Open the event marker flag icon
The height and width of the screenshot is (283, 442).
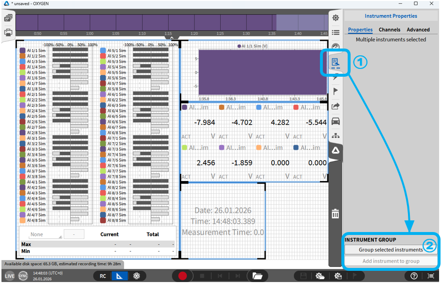[335, 91]
